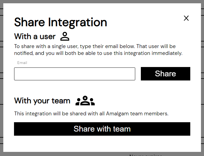This screenshot has height=156, width=204.
Task: Click the Share with team button
Action: [102, 129]
